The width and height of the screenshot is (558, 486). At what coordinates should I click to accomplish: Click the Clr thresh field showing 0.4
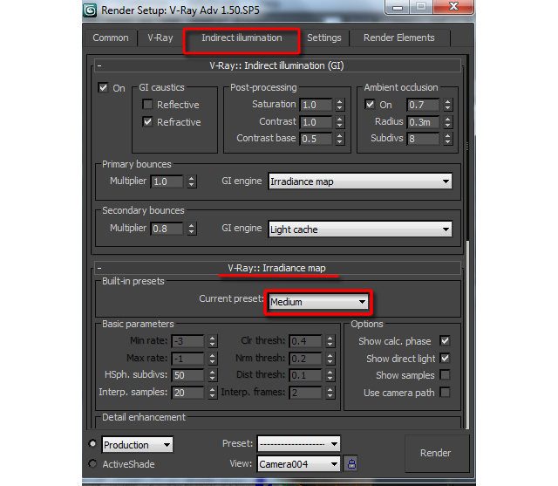click(x=306, y=341)
